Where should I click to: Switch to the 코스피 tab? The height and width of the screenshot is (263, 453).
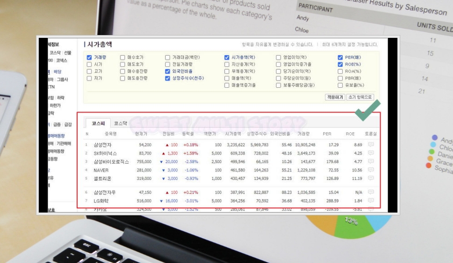point(98,123)
